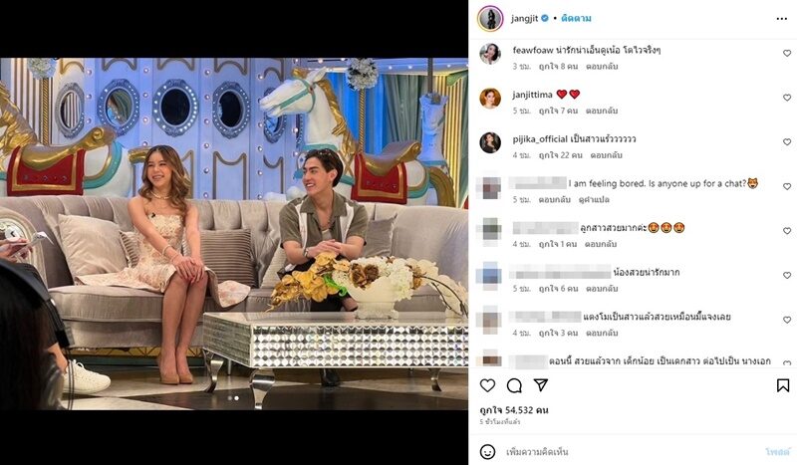Click the ติดตาม follow button
This screenshot has height=465, width=797.
coord(576,18)
